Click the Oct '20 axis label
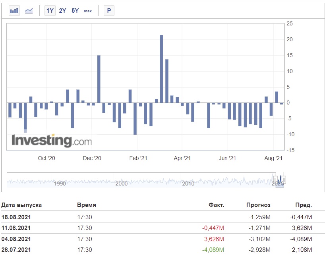325x255 pixels. pyautogui.click(x=46, y=158)
